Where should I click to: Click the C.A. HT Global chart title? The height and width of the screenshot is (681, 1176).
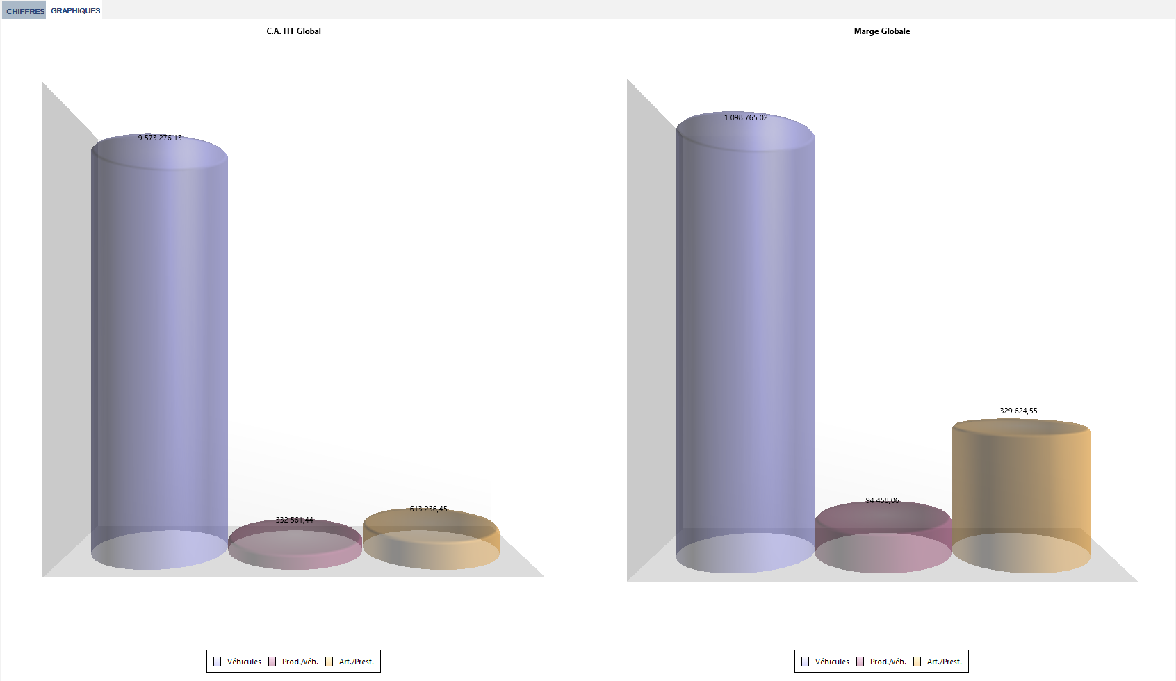293,31
